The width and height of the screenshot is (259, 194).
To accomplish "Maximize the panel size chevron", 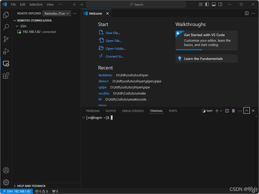I will (x=246, y=111).
